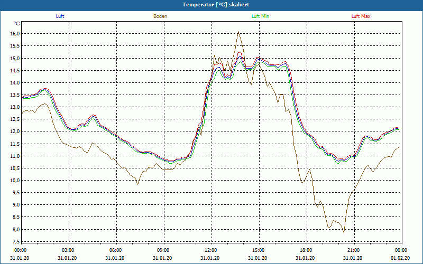The width and height of the screenshot is (423, 264).
Task: Click the 03:00 time axis label
Action: click(69, 250)
